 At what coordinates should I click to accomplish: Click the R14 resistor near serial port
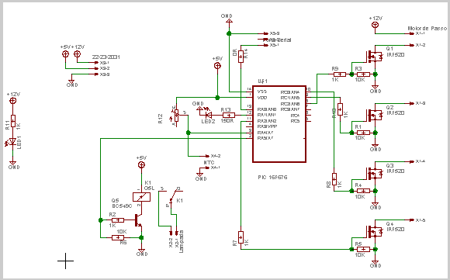(241, 56)
